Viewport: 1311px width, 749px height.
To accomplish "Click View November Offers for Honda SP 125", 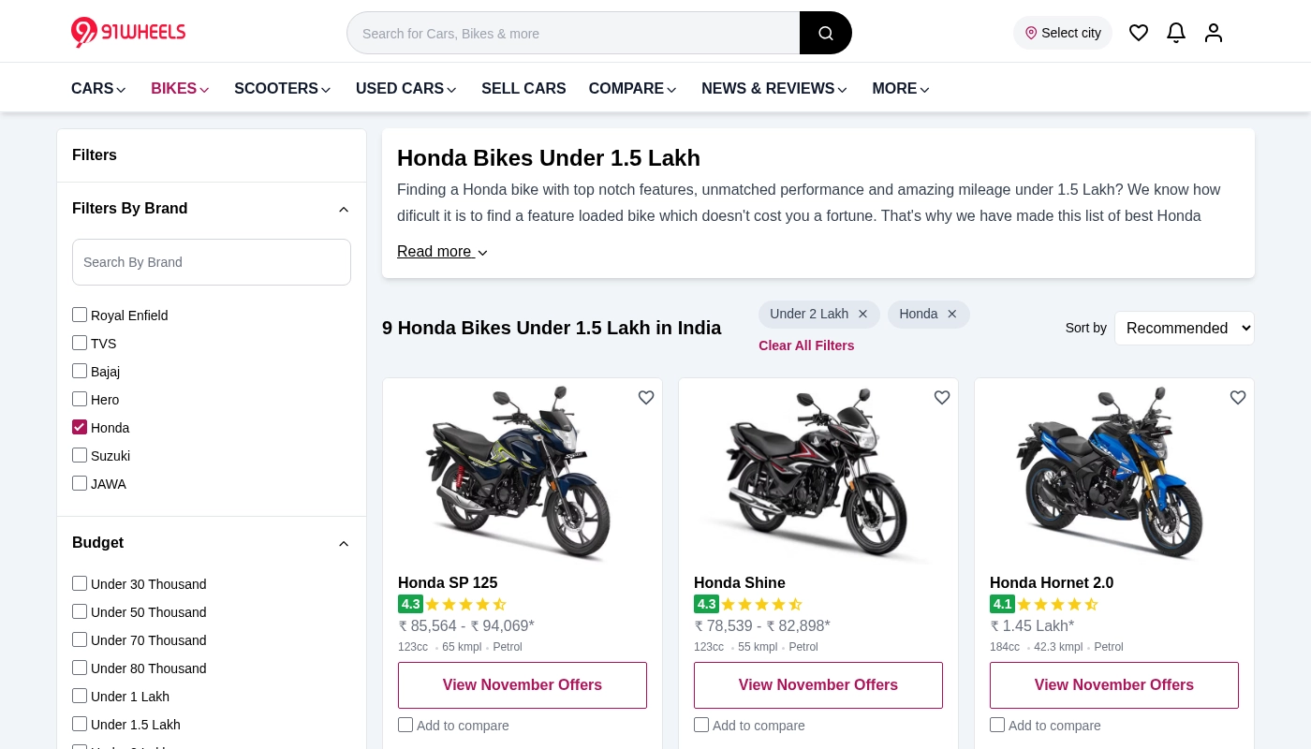I will click(523, 685).
